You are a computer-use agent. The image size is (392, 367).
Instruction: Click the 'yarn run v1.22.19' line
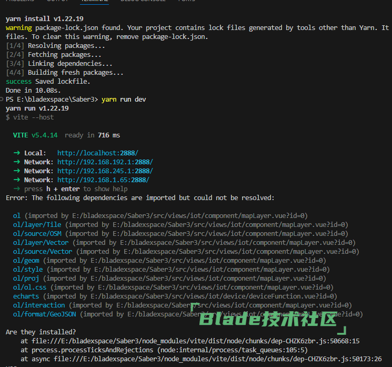(x=37, y=108)
